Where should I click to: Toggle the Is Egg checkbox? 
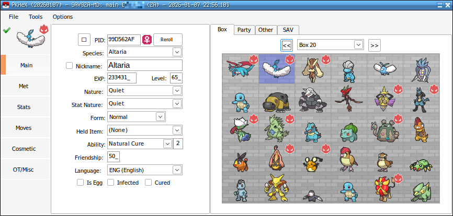click(80, 183)
